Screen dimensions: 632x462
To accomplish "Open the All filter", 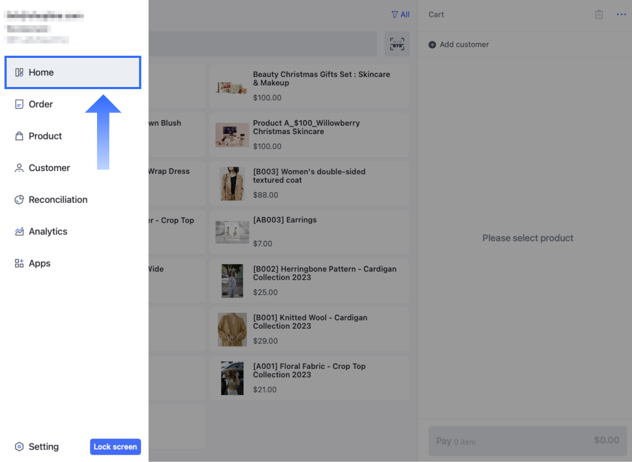I will pos(400,14).
